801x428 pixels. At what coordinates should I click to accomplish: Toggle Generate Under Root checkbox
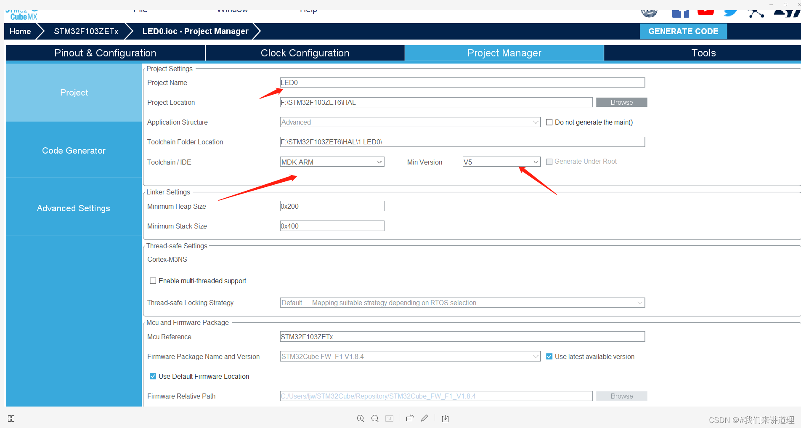tap(549, 162)
